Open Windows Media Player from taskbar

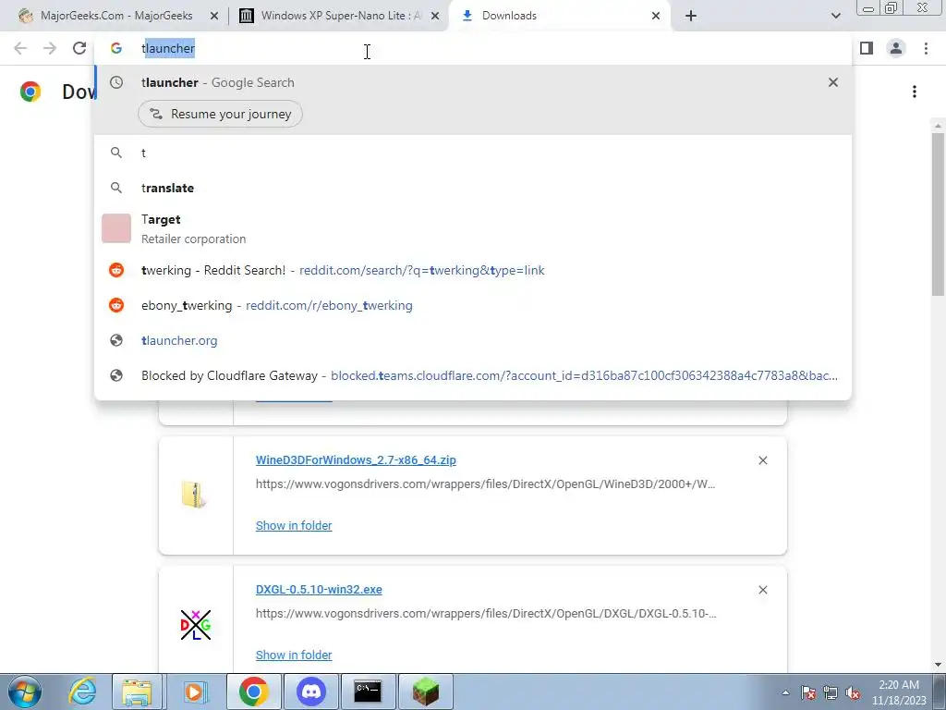pyautogui.click(x=195, y=692)
